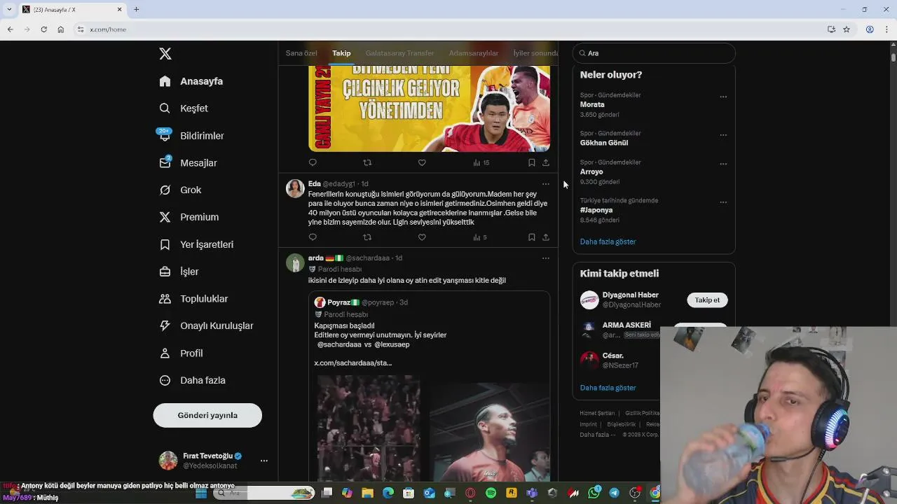Open Yer İşaretleri bookmarks
897x504 pixels.
coord(196,244)
